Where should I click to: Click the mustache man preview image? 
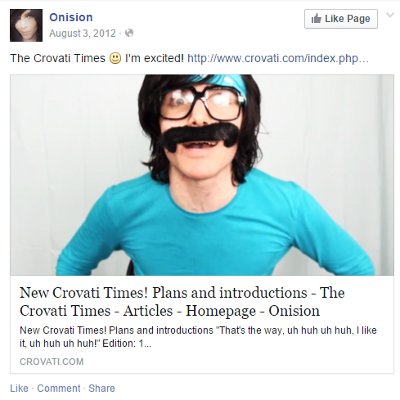coord(202,175)
